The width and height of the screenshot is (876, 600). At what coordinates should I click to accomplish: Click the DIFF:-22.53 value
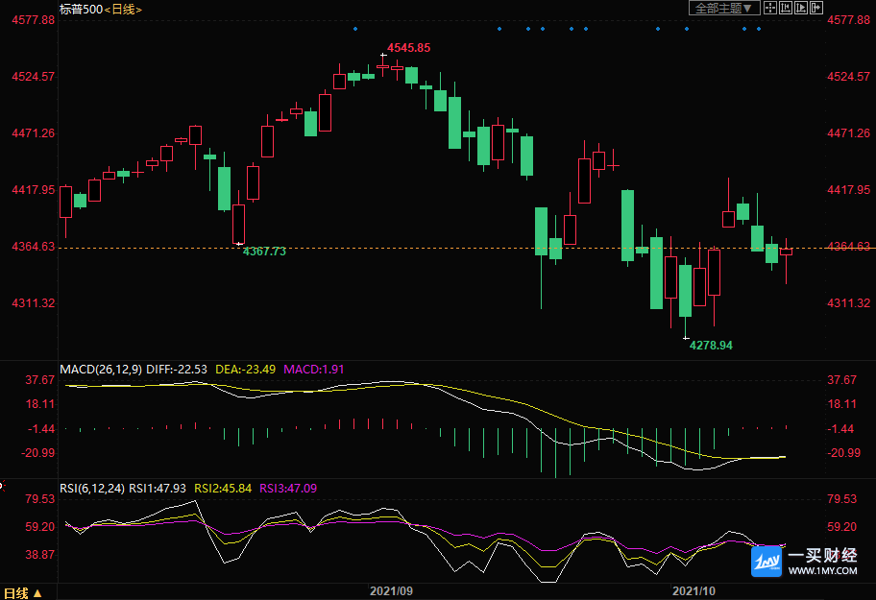pyautogui.click(x=177, y=370)
